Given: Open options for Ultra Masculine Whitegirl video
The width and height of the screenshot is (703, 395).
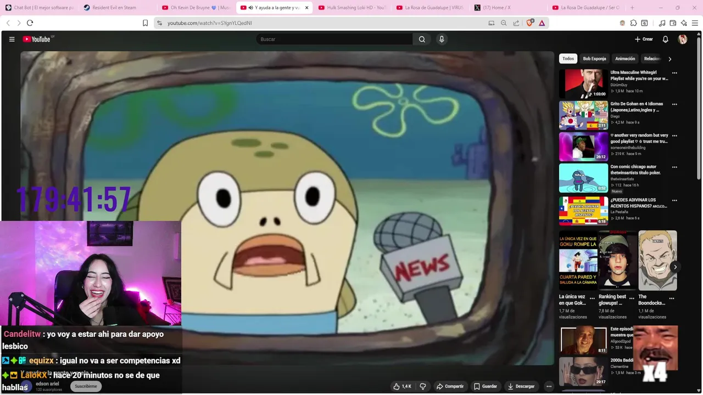Looking at the screenshot, I should [674, 73].
